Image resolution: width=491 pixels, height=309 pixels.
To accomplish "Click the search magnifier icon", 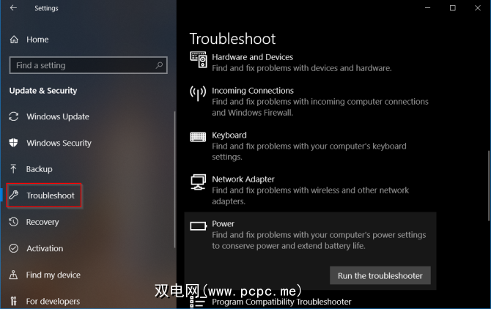I will pyautogui.click(x=159, y=65).
